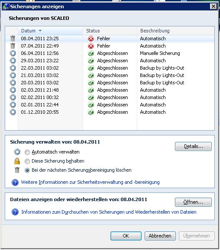Viewport: 220px width, 250px height.
Task: Confirm dialog with OK button
Action: 126,236
